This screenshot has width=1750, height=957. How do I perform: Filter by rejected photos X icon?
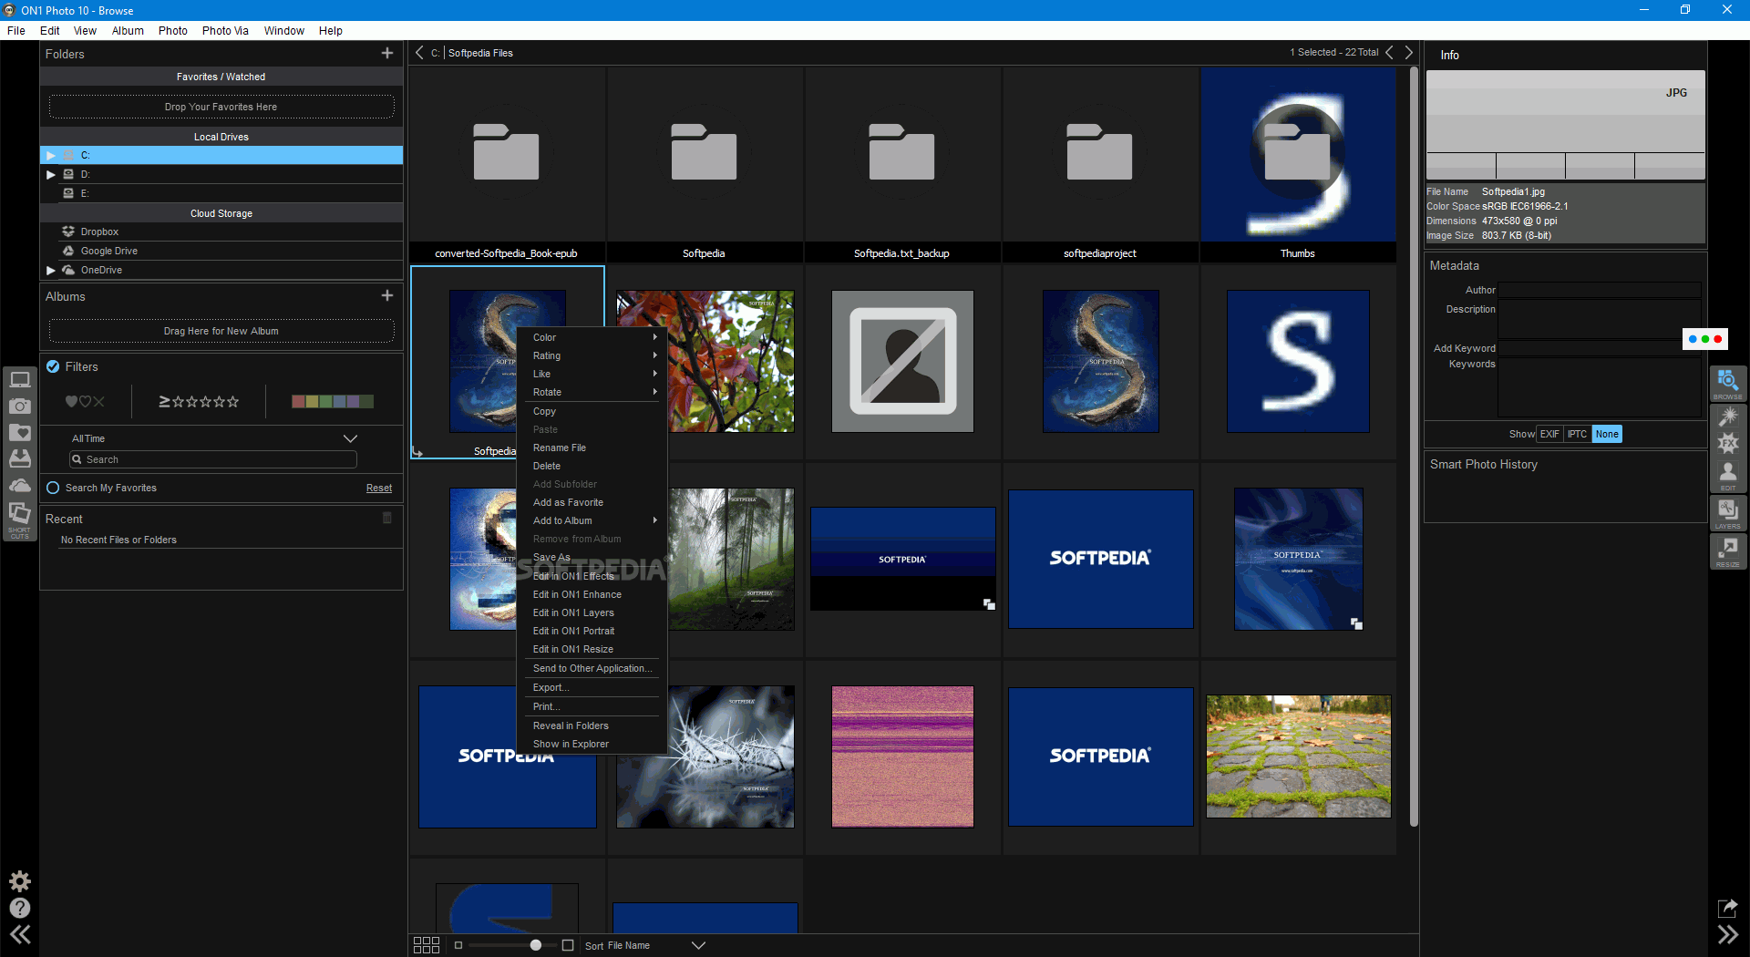pyautogui.click(x=98, y=401)
